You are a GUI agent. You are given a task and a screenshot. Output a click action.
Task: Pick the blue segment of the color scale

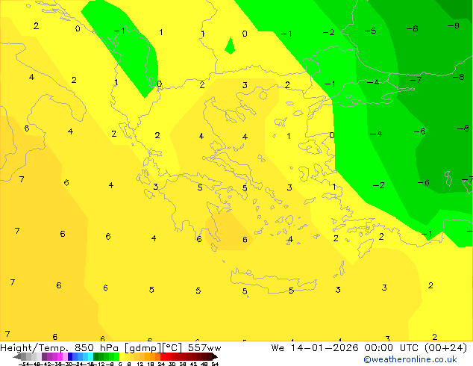pyautogui.click(x=73, y=357)
